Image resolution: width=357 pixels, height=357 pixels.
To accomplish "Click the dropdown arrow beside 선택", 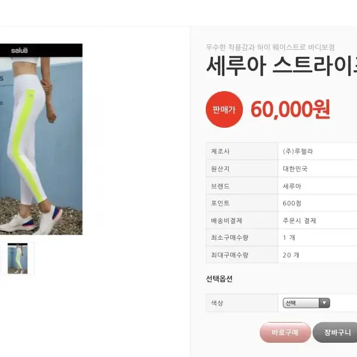I will 324,303.
